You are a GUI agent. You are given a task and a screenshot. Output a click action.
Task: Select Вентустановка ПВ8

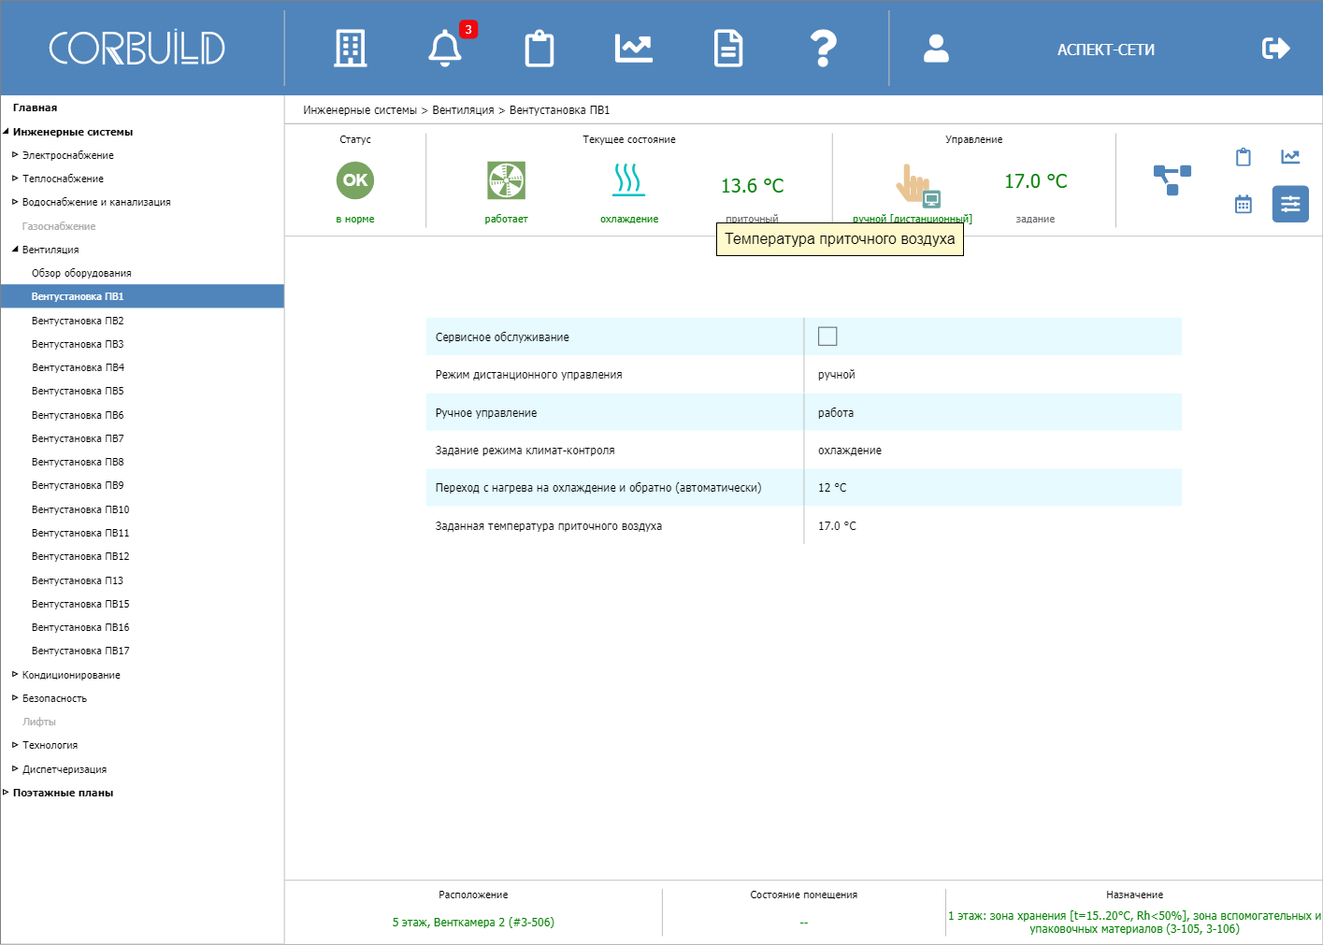point(78,462)
